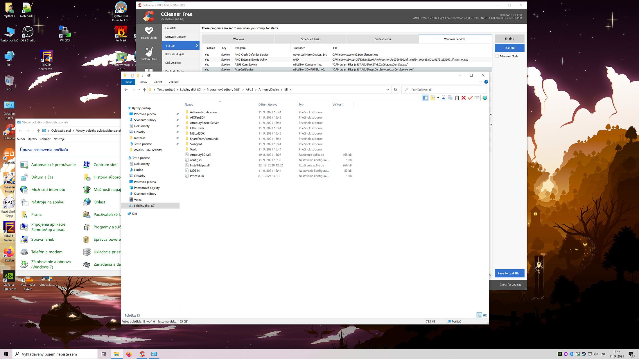Image resolution: width=639 pixels, height=359 pixels.
Task: Open the Zdieľať ribbon tab
Action: pyautogui.click(x=158, y=82)
